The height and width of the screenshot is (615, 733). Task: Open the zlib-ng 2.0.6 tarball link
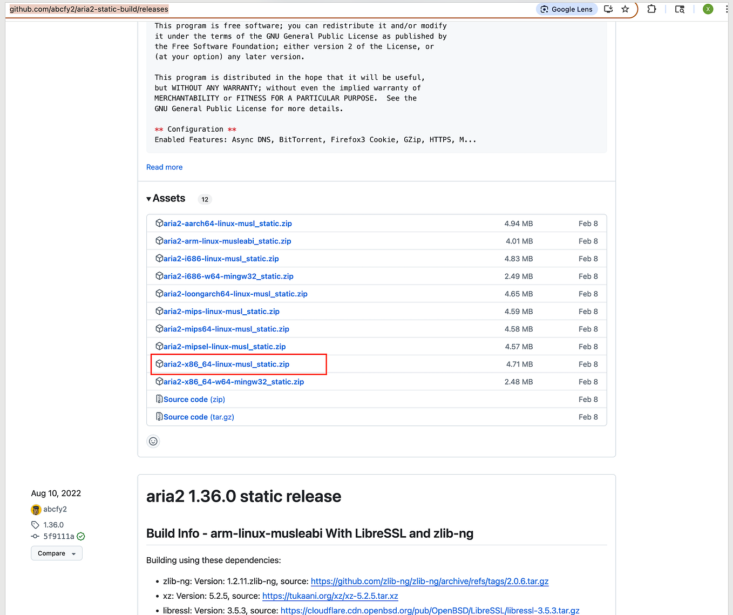click(x=429, y=582)
